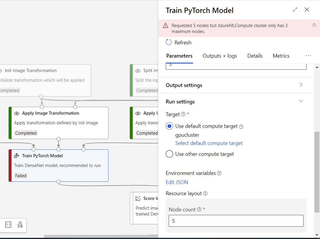Click the Refresh circular arrow icon

point(169,42)
